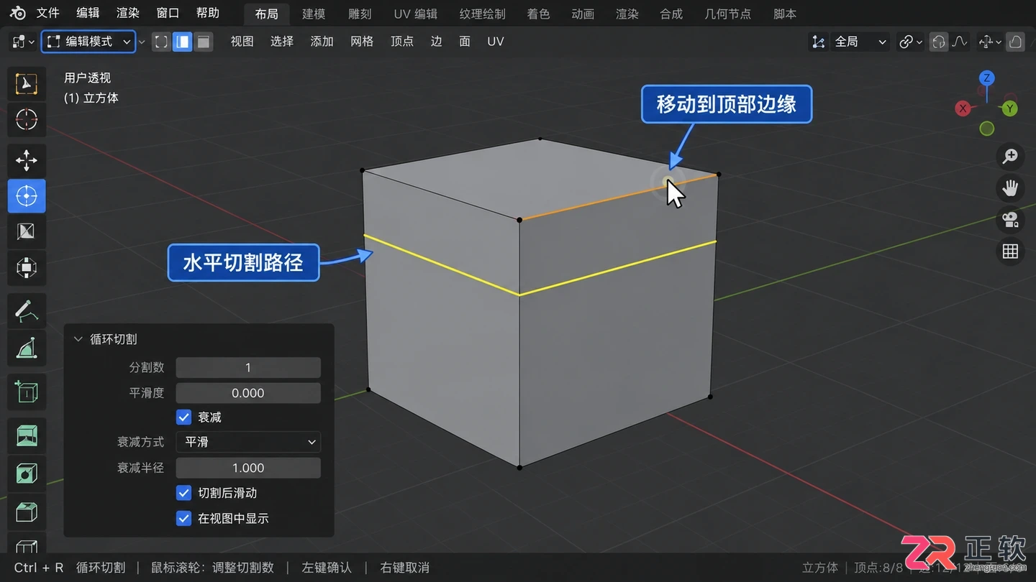The height and width of the screenshot is (582, 1036).
Task: Switch to face select mode
Action: tap(204, 42)
